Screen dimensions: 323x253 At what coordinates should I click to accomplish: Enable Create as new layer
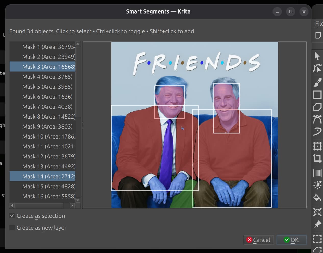12,228
